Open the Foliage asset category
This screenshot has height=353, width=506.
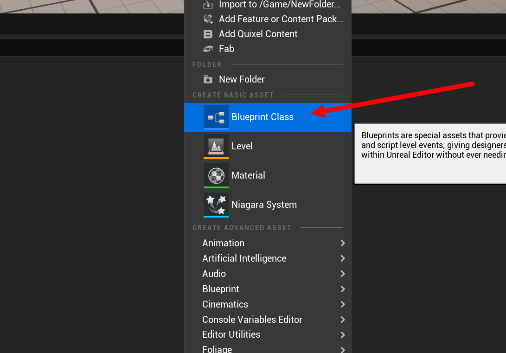click(268, 348)
